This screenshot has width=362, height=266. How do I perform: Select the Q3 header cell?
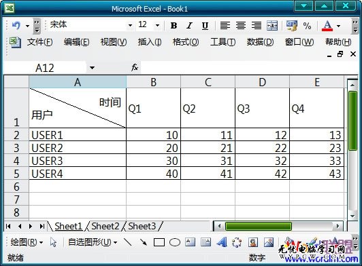(262, 109)
